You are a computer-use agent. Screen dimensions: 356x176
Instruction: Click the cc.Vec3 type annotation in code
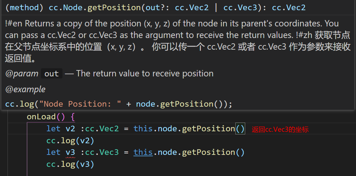tap(102, 152)
